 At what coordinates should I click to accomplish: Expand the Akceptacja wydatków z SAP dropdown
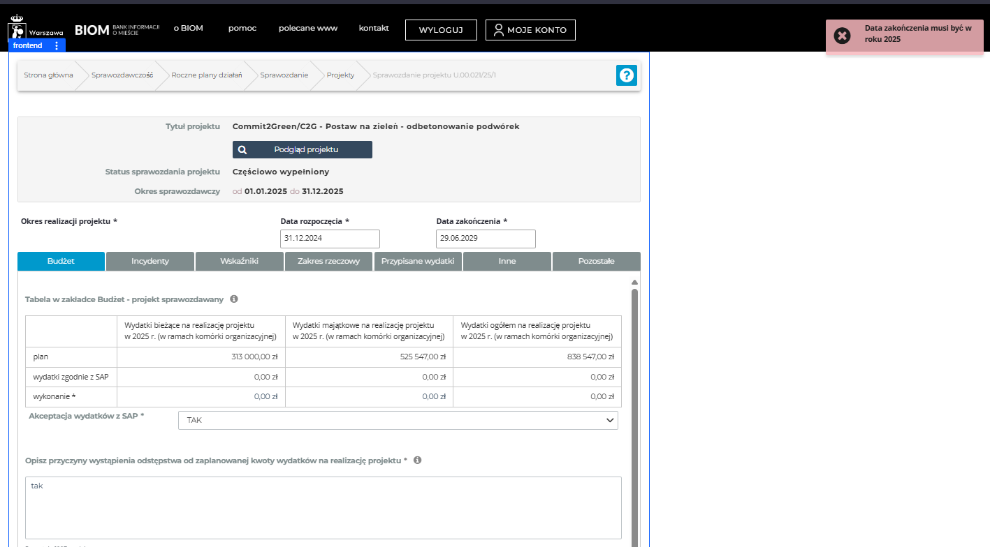click(398, 420)
